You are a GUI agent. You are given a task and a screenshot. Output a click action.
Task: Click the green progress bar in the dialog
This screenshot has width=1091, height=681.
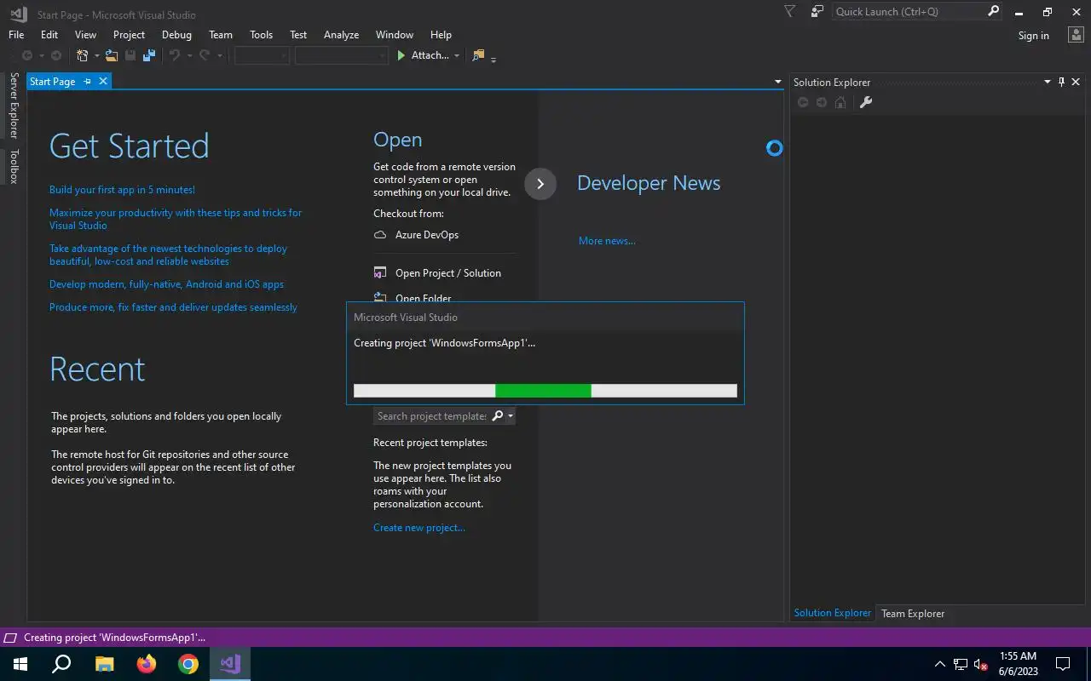543,391
